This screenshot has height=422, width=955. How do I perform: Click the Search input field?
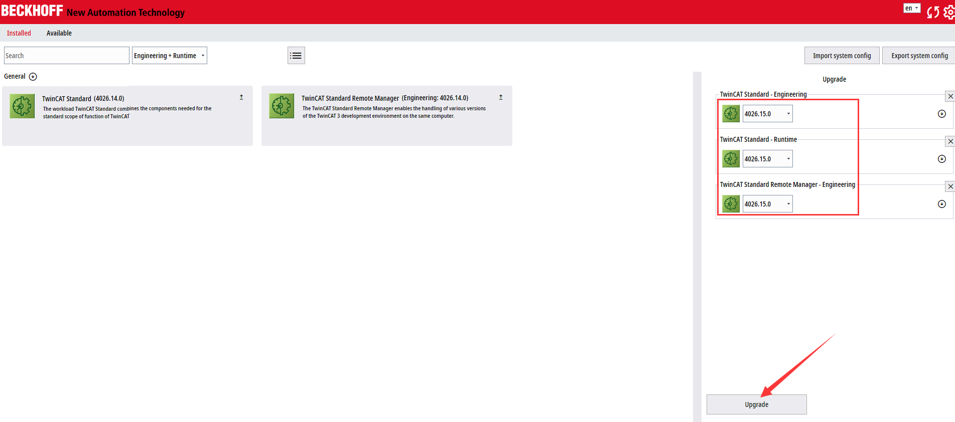pos(67,56)
